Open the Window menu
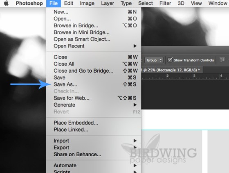 click(218, 3)
